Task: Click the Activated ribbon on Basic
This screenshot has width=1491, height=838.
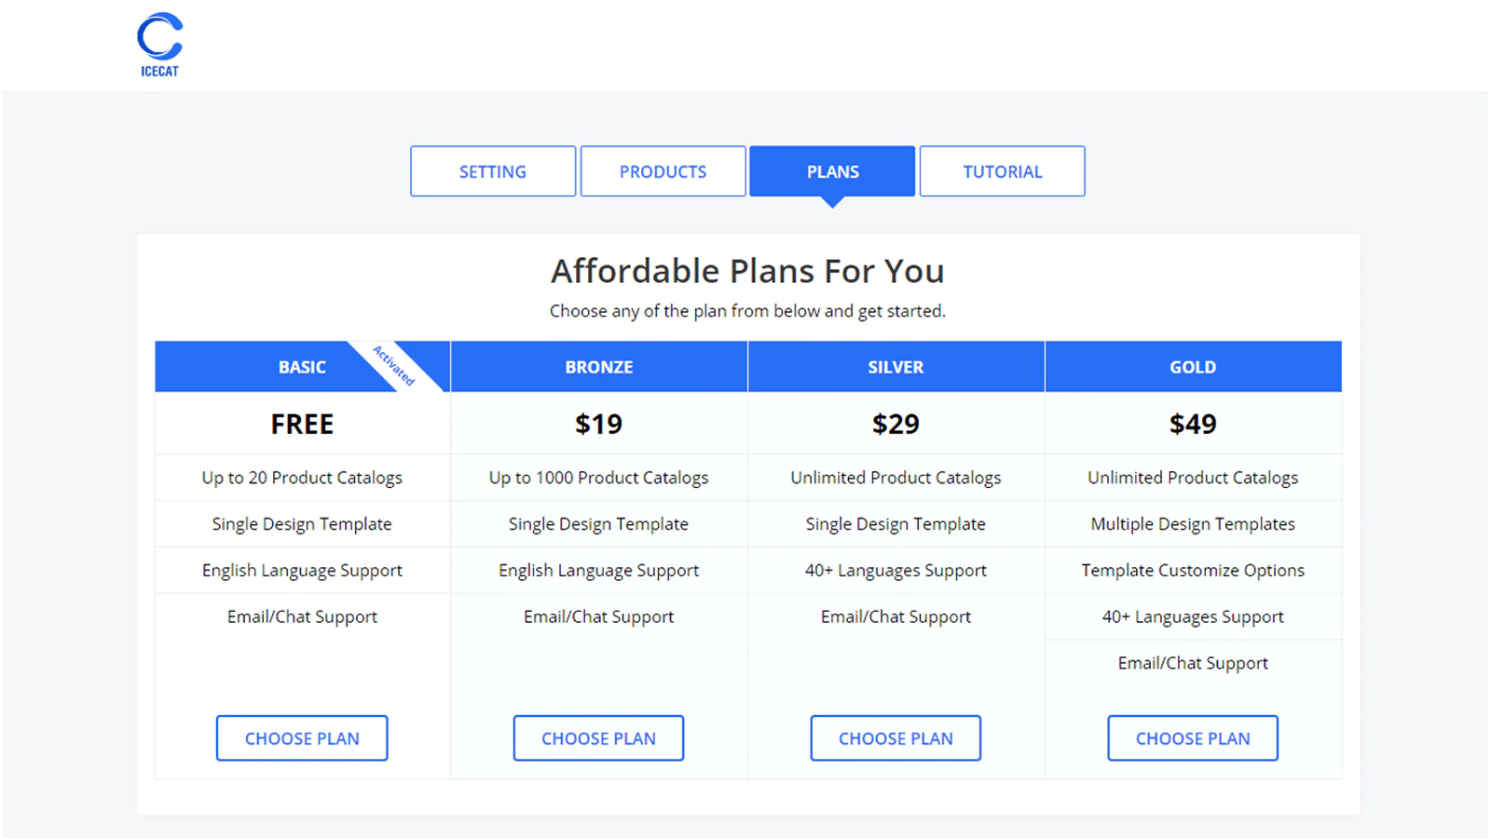Action: click(394, 366)
